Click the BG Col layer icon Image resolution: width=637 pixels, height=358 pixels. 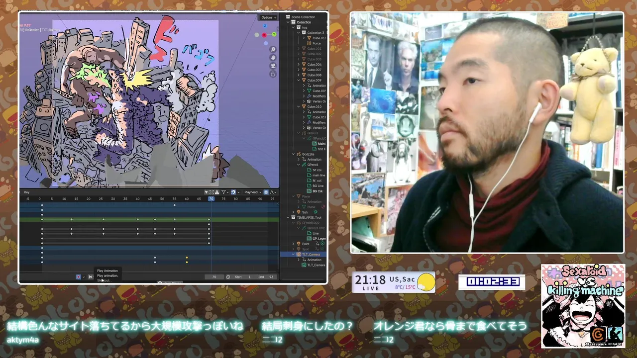[309, 191]
